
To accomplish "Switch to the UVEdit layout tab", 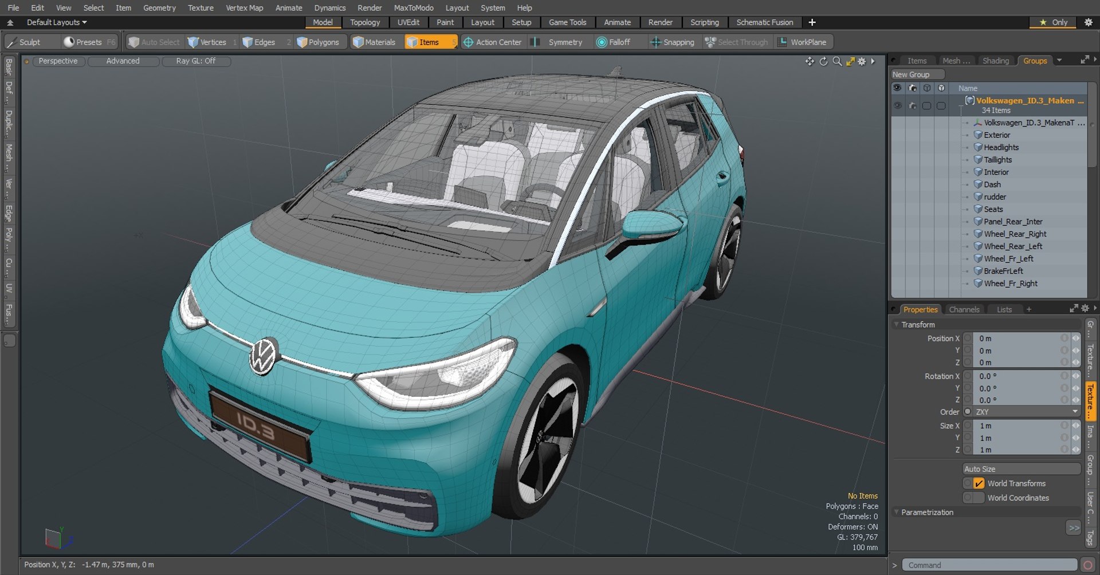I will 408,22.
